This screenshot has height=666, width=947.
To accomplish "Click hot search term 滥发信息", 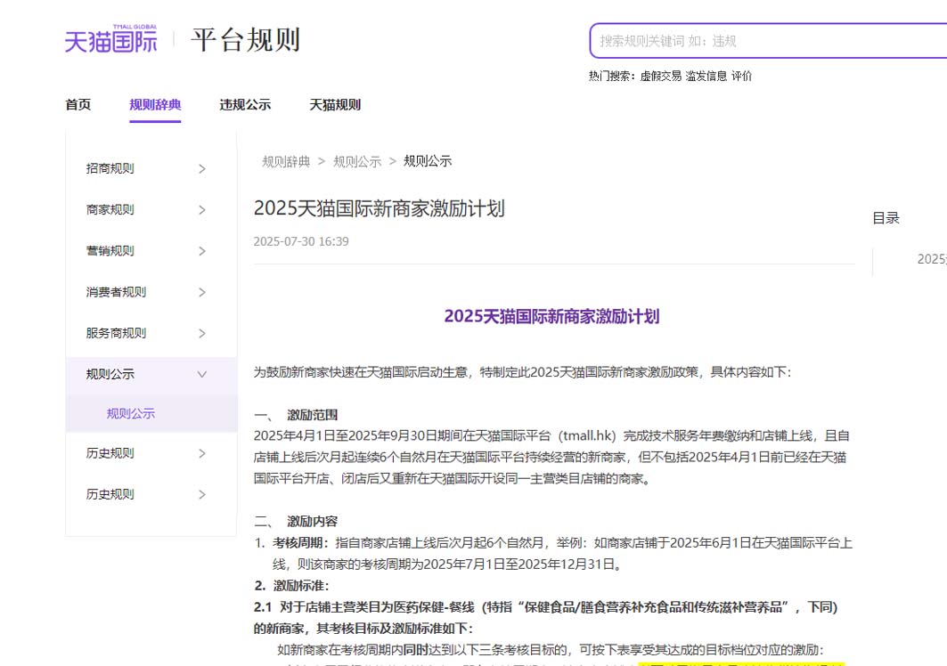I will [706, 76].
